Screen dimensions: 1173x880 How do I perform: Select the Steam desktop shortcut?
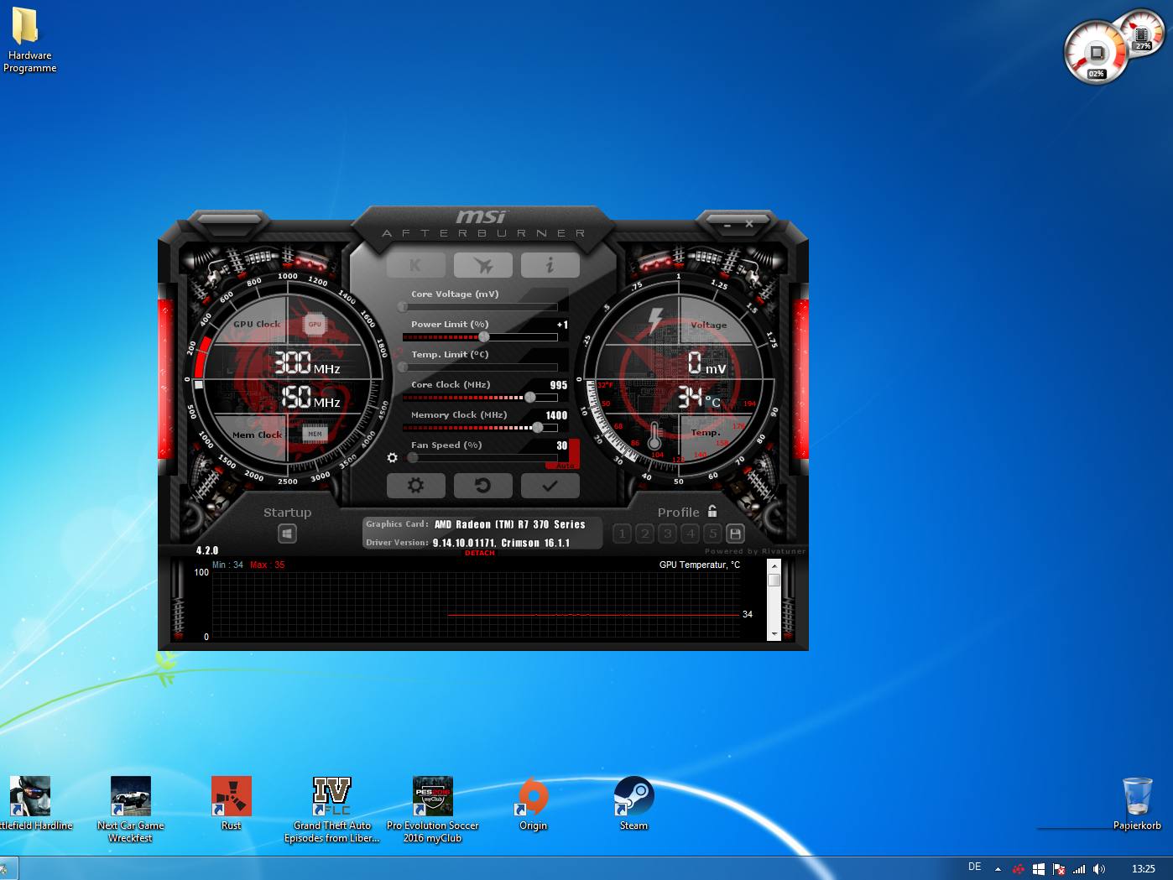[x=634, y=804]
